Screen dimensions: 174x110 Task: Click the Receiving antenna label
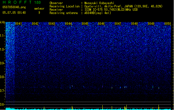coord(64,13)
